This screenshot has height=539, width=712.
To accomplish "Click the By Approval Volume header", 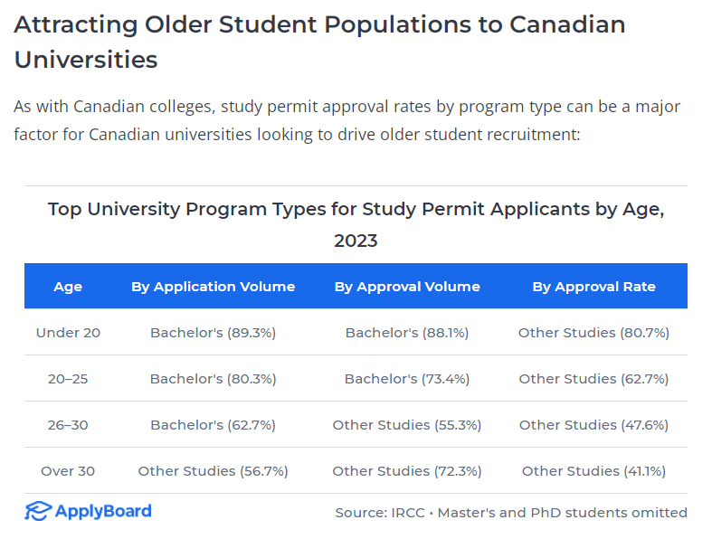I will pyautogui.click(x=407, y=287).
